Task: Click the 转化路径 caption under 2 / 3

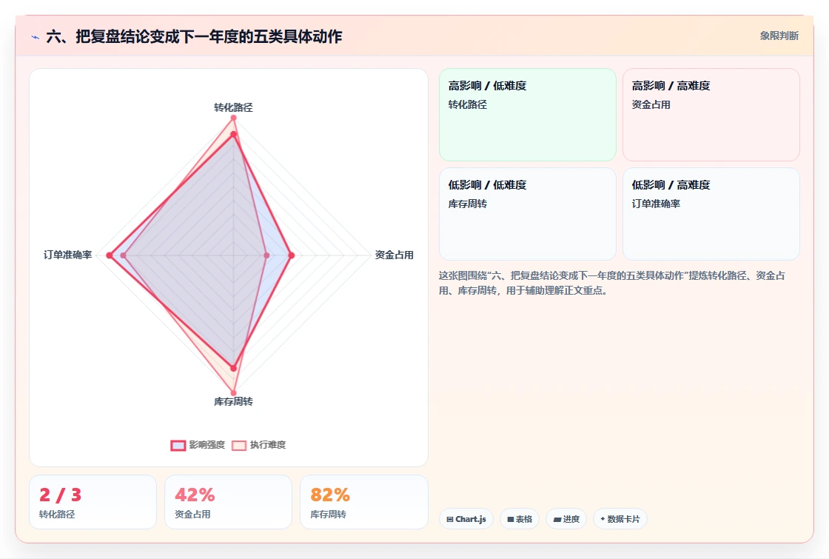Action: coord(57,514)
